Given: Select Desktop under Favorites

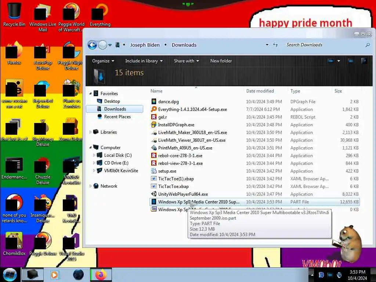Looking at the screenshot, I should (x=112, y=101).
